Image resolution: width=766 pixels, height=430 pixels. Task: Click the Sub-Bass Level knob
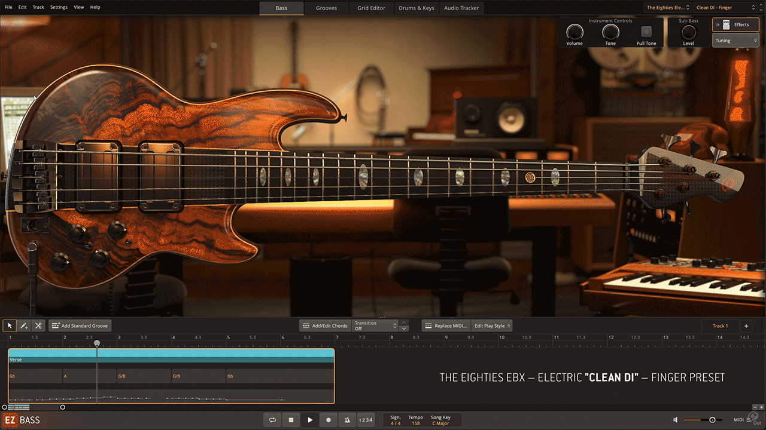pyautogui.click(x=689, y=32)
